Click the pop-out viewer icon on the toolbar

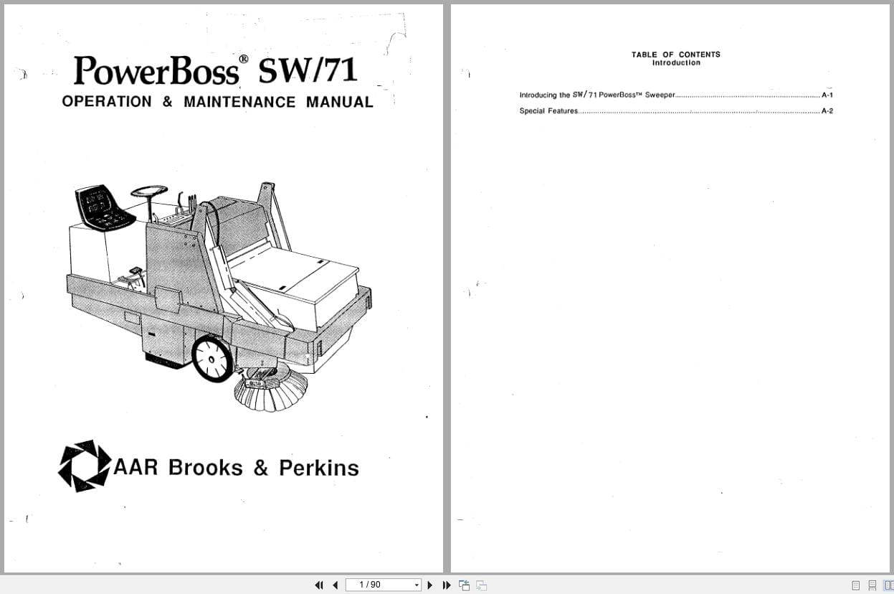coord(464,585)
